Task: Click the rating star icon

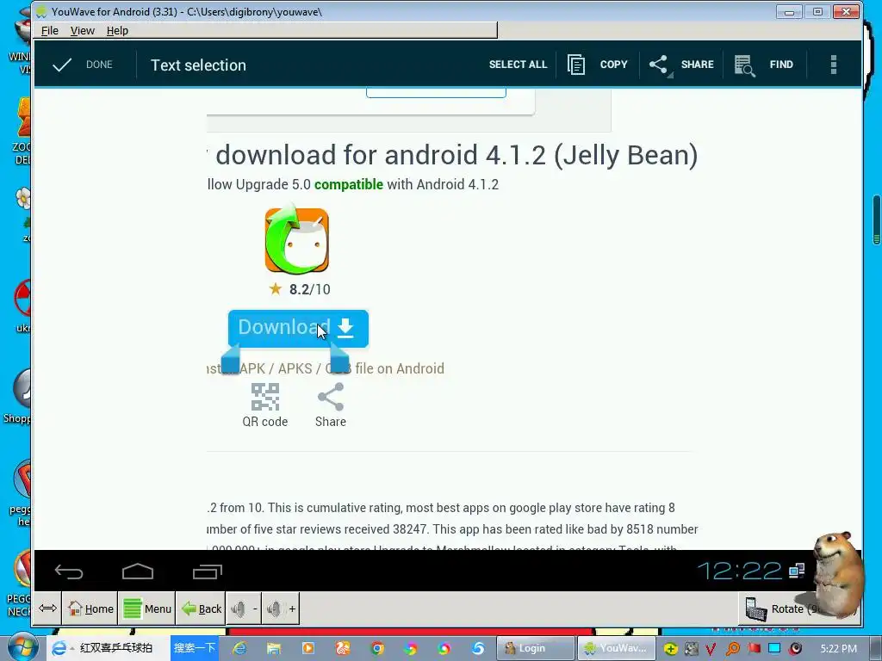Action: click(x=275, y=289)
